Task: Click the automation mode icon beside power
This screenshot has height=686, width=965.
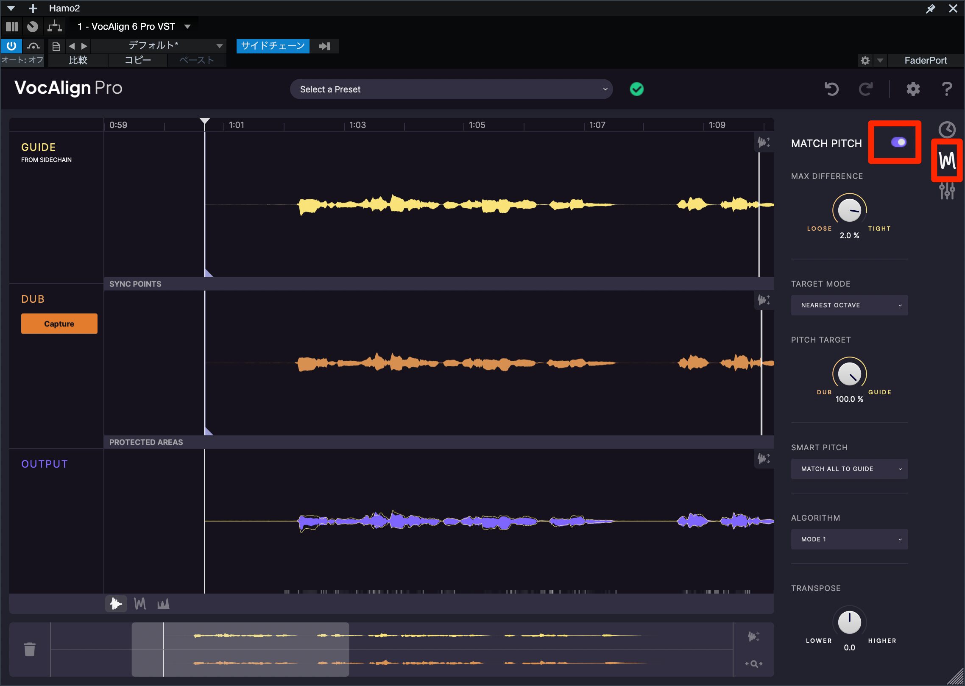Action: click(x=33, y=46)
